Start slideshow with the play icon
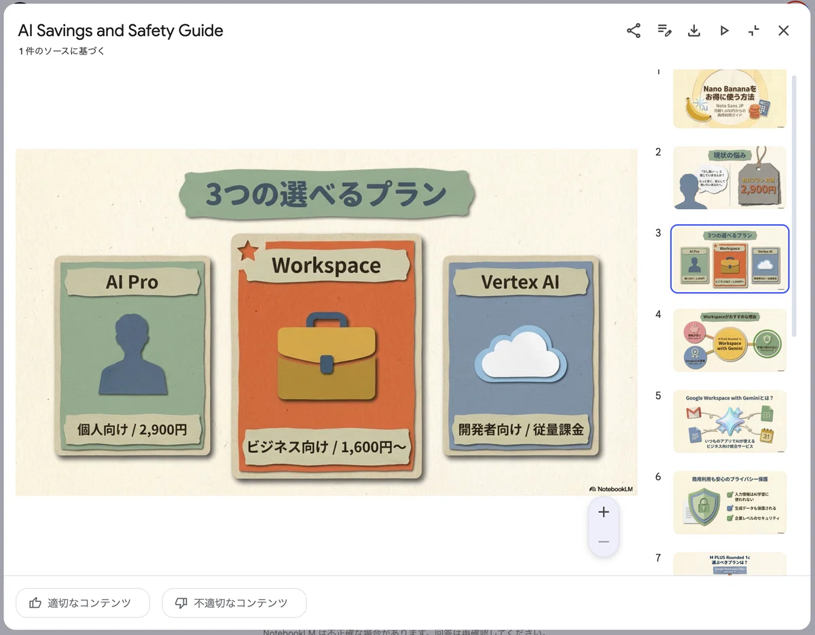The height and width of the screenshot is (635, 815). (x=724, y=31)
